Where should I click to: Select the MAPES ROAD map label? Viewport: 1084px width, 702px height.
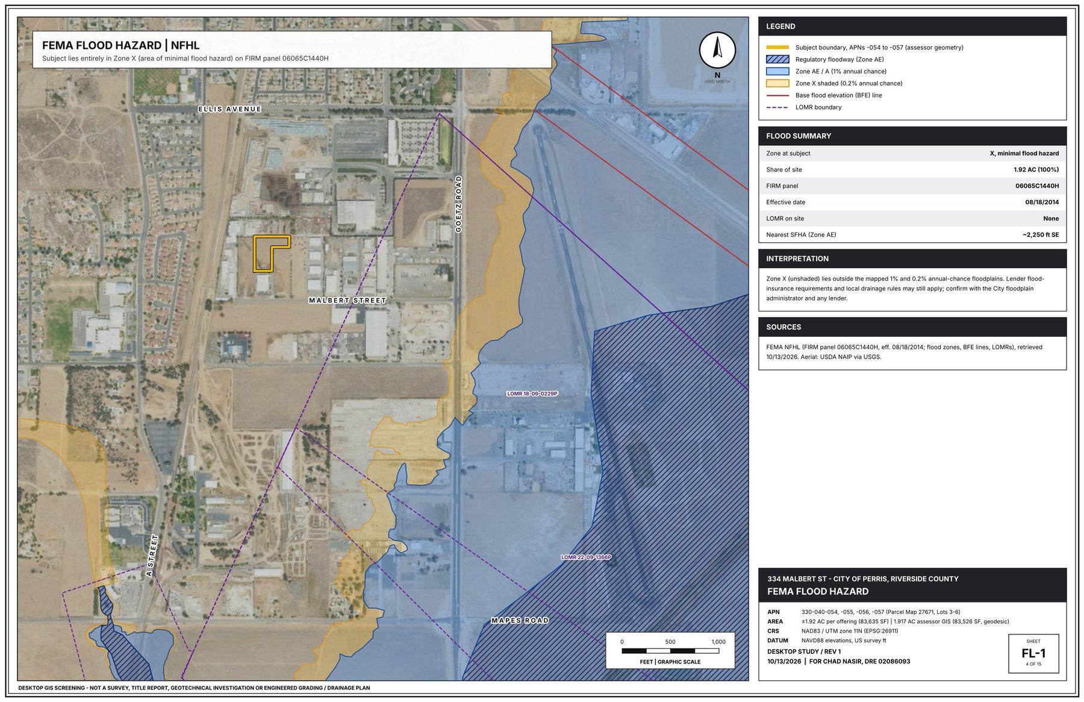click(x=520, y=620)
